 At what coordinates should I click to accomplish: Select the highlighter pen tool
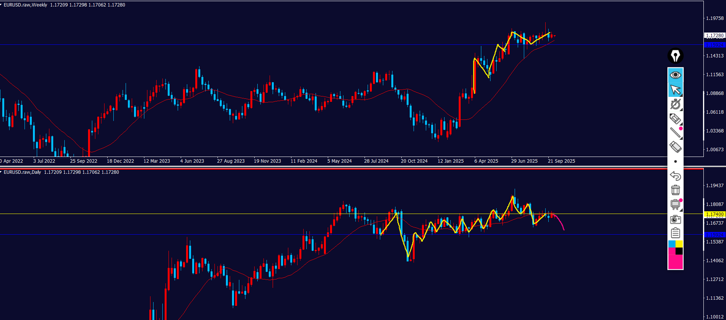point(675,119)
